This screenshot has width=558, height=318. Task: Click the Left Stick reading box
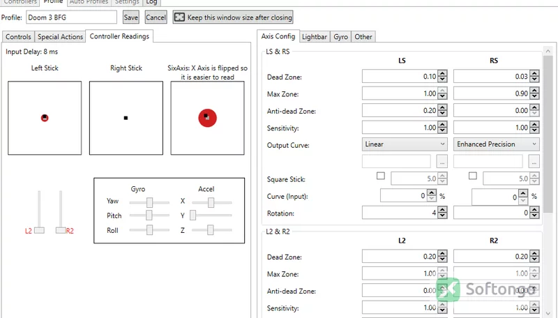(45, 118)
